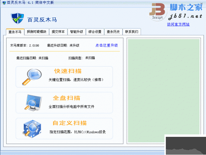
Task: Click 最近扫描日期: 未扫描 text
Action: click(32, 58)
